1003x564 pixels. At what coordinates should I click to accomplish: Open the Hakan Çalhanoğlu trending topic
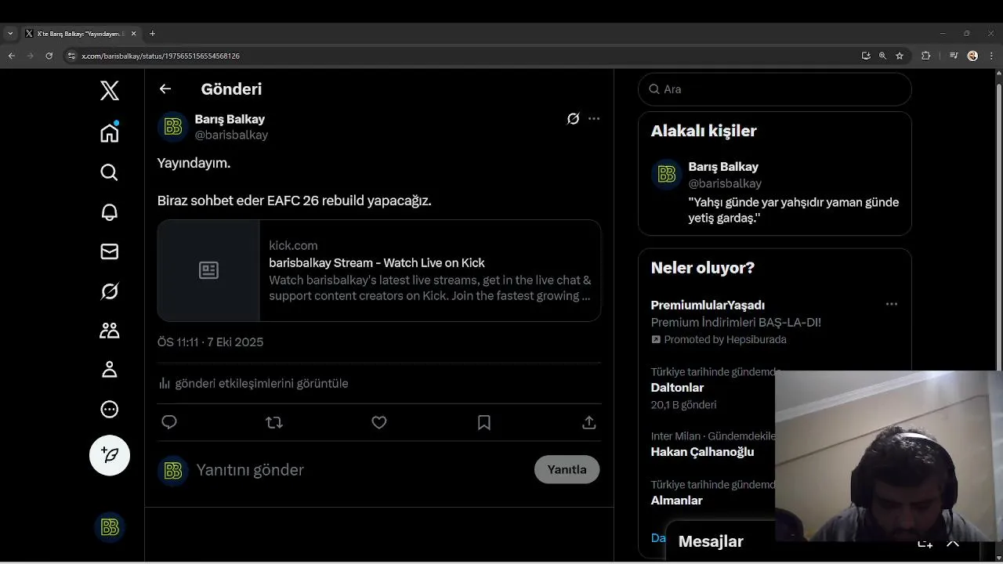[702, 452]
